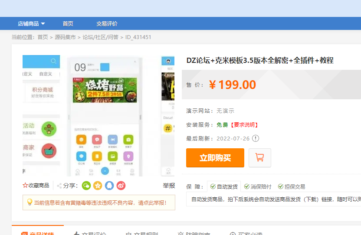Share via the green WeChat icon

point(86,186)
